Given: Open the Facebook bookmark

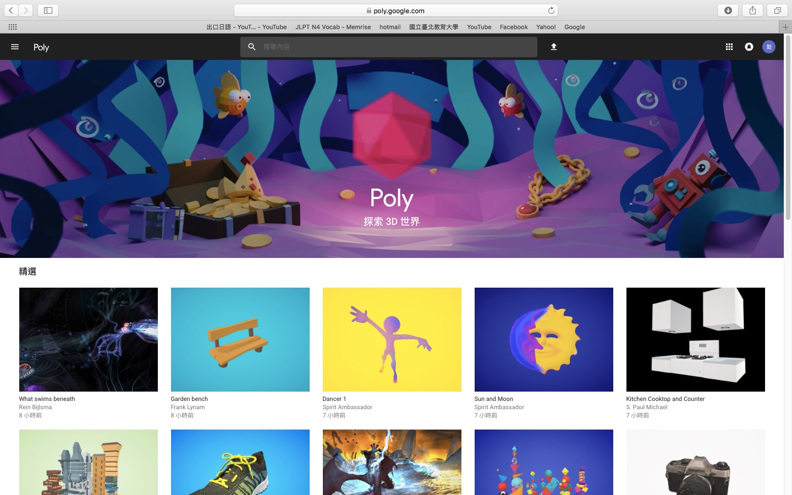Looking at the screenshot, I should point(514,27).
